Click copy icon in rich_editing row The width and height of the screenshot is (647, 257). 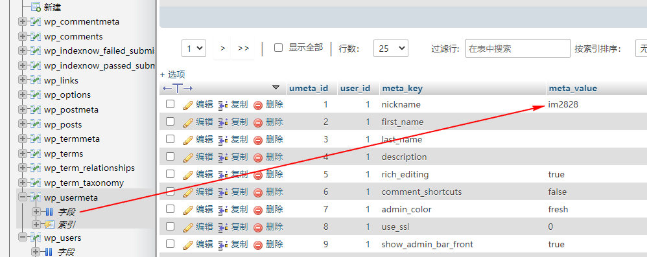coord(223,175)
